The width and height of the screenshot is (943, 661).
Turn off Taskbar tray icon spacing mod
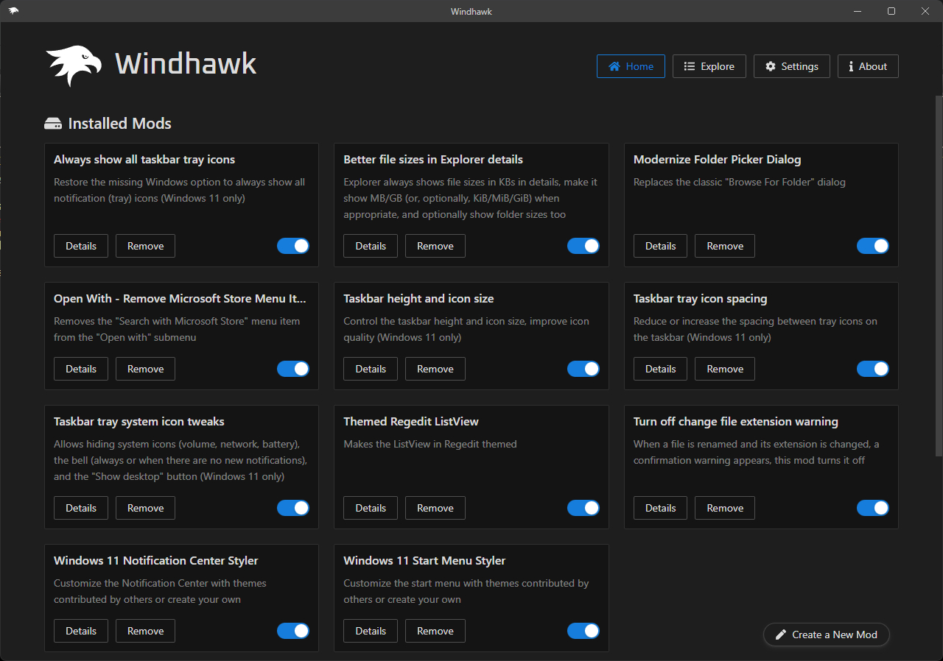click(x=873, y=369)
